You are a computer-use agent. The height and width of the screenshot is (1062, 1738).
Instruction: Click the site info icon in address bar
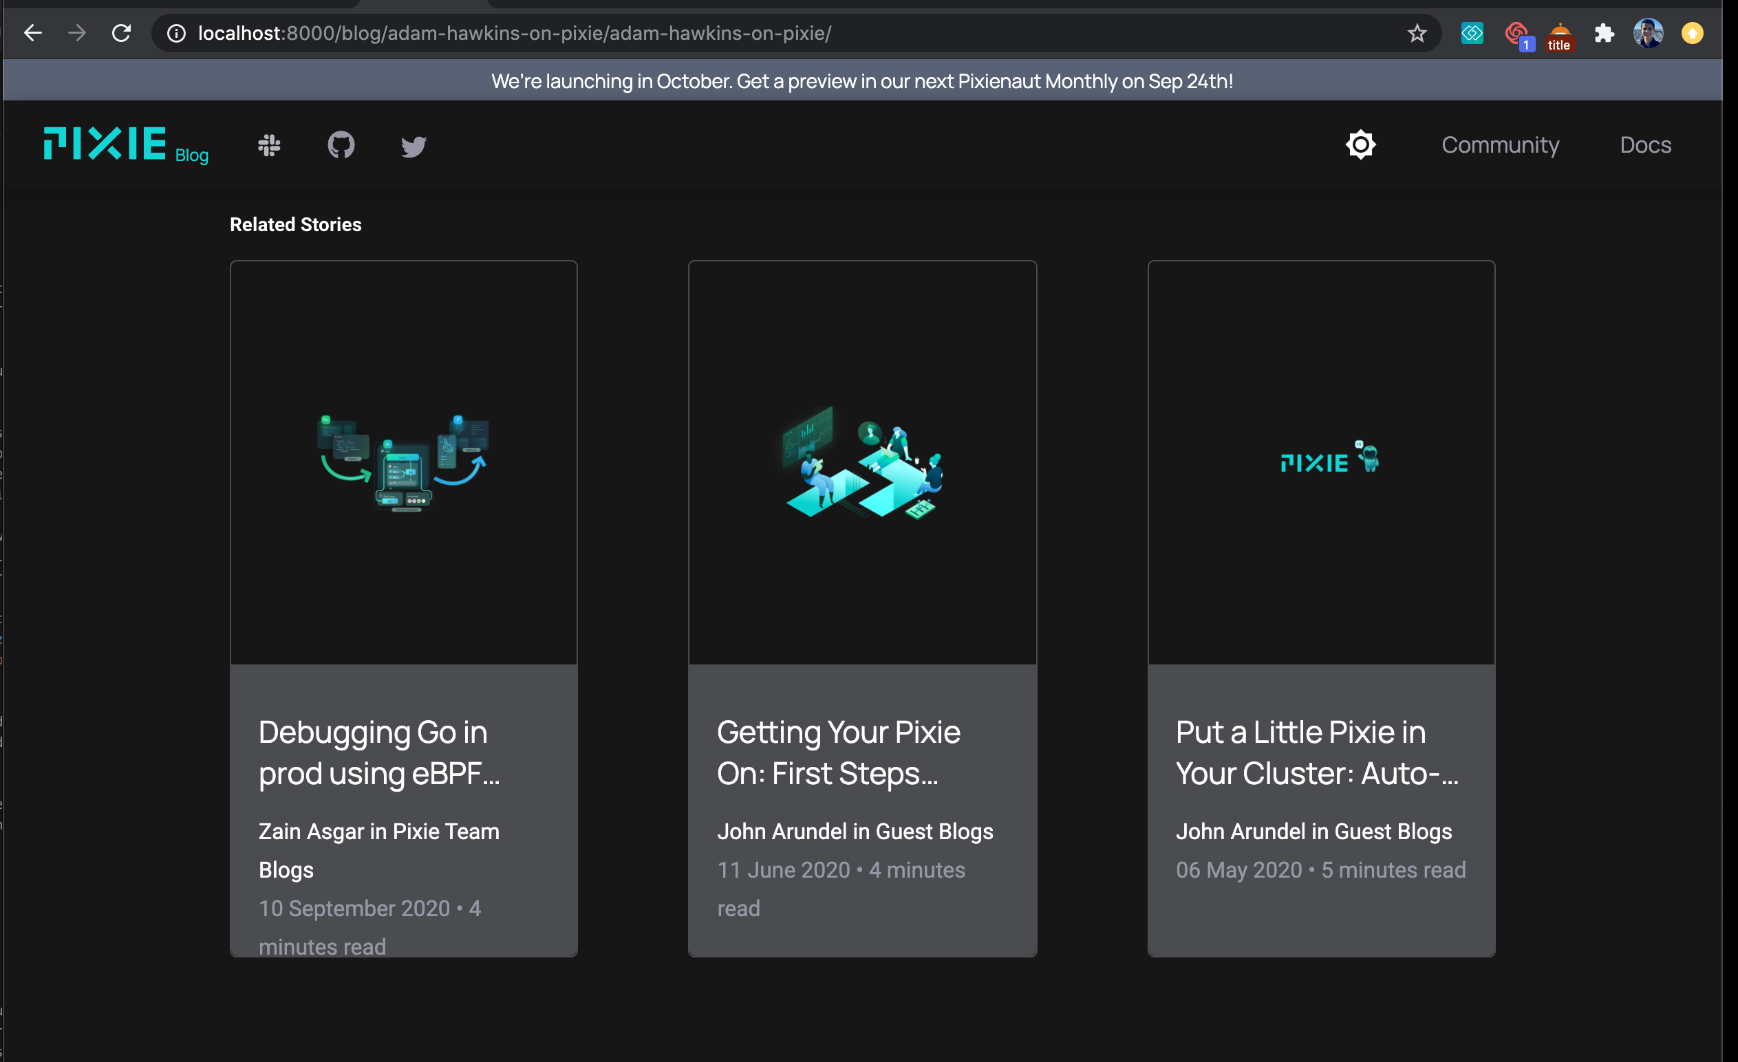(176, 33)
